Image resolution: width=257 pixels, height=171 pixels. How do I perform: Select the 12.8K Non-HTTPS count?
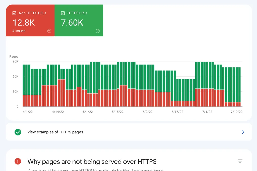coord(24,23)
